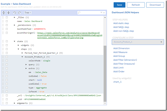This screenshot has width=167, height=111.
Task: Collapse the steps node
Action: (18, 49)
